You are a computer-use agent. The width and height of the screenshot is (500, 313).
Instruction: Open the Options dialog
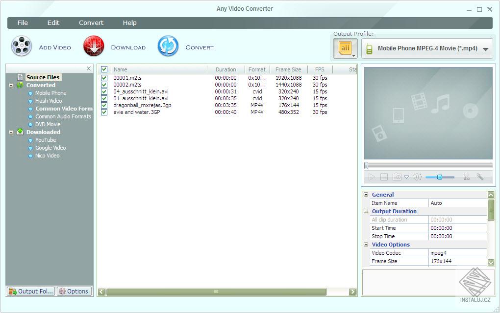pyautogui.click(x=74, y=291)
